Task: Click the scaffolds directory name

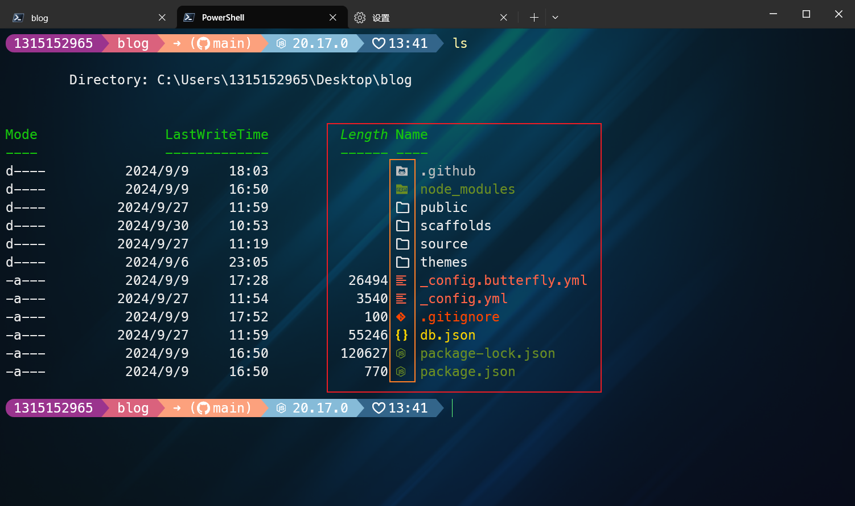Action: [455, 226]
